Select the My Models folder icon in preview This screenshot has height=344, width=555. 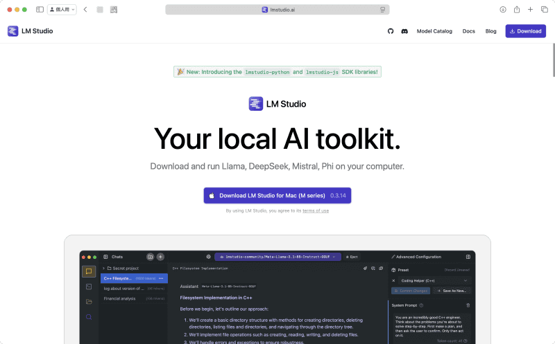[x=89, y=302]
